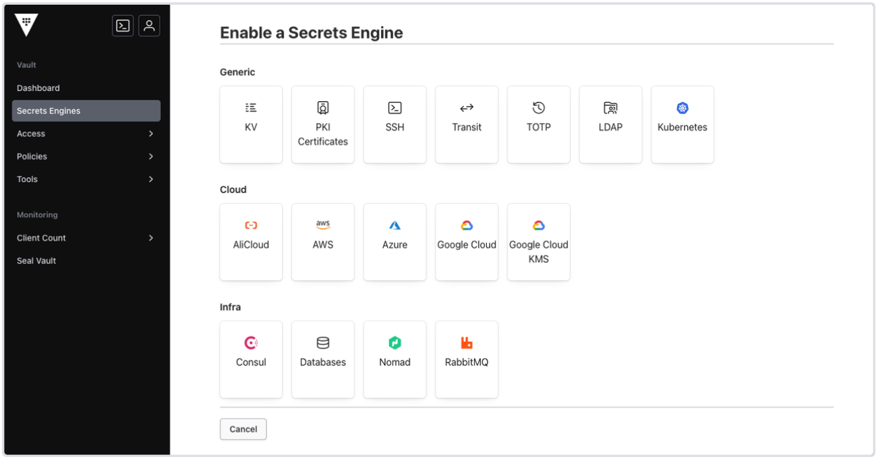Viewport: 878px width, 459px height.
Task: Open the Policies menu item
Action: click(x=86, y=156)
